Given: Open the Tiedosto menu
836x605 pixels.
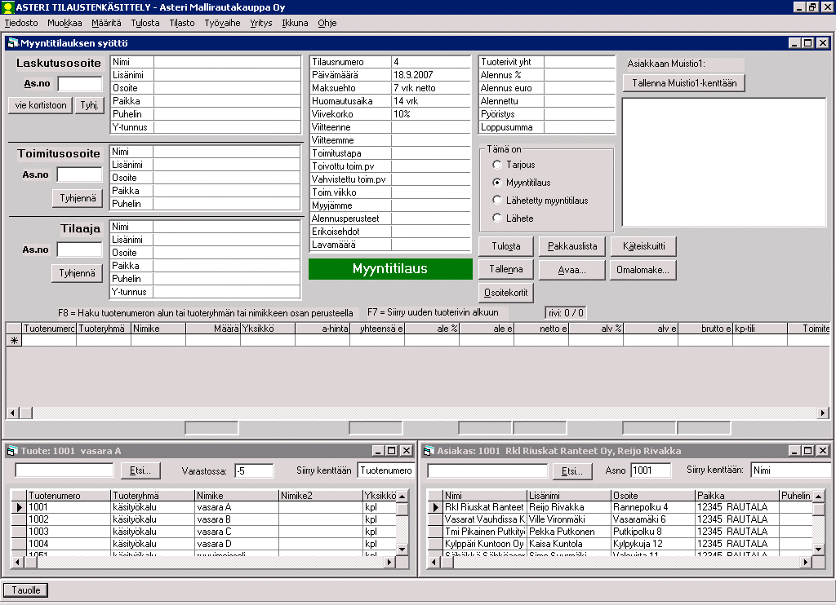Looking at the screenshot, I should (x=21, y=23).
